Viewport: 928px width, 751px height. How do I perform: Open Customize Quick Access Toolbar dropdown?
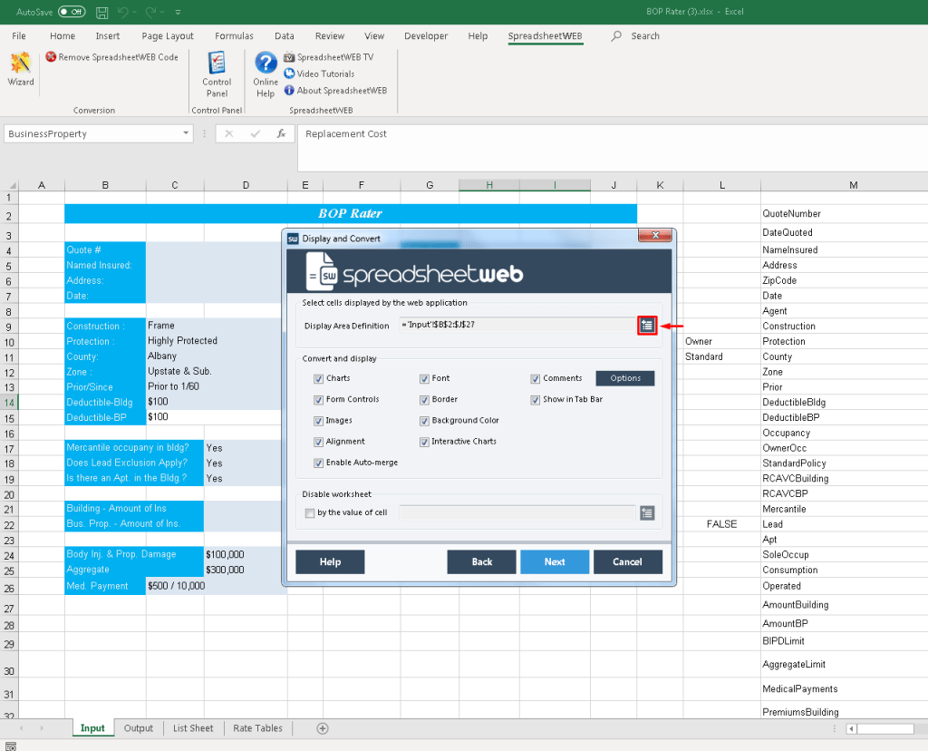coord(178,12)
